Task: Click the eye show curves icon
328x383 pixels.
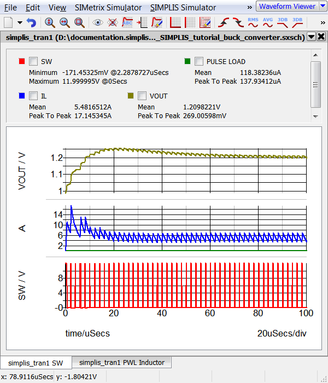Action: click(98, 23)
